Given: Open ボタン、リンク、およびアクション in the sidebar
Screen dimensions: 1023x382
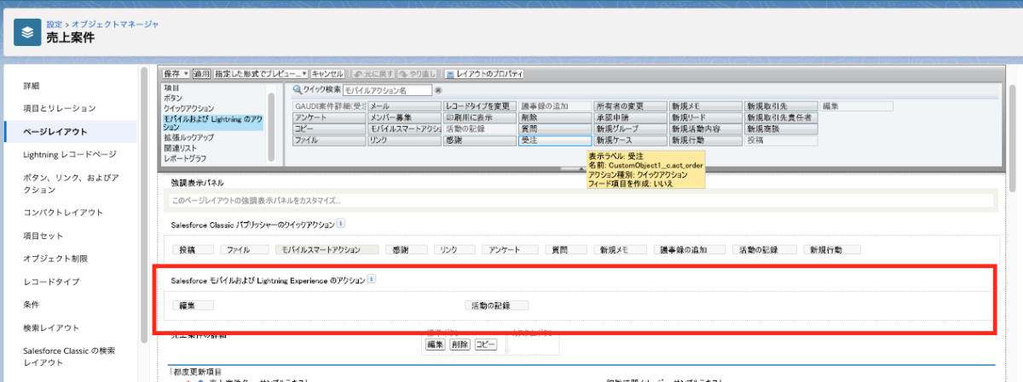Looking at the screenshot, I should click(71, 184).
